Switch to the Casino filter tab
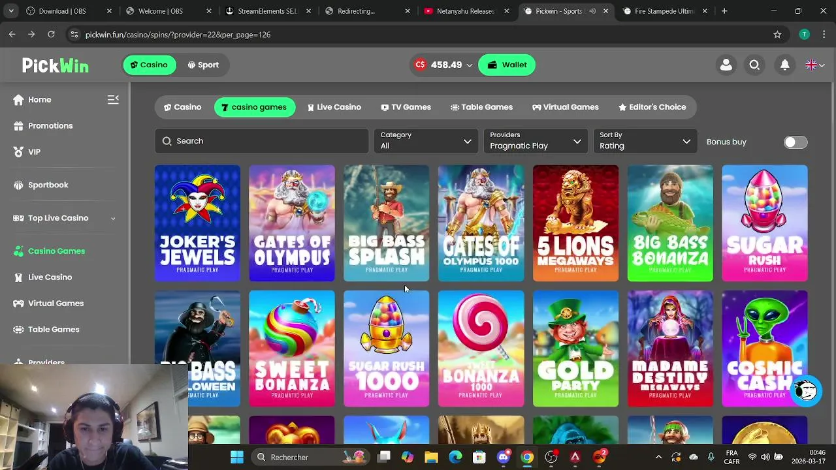Screen dimensions: 836x470 click(182, 107)
